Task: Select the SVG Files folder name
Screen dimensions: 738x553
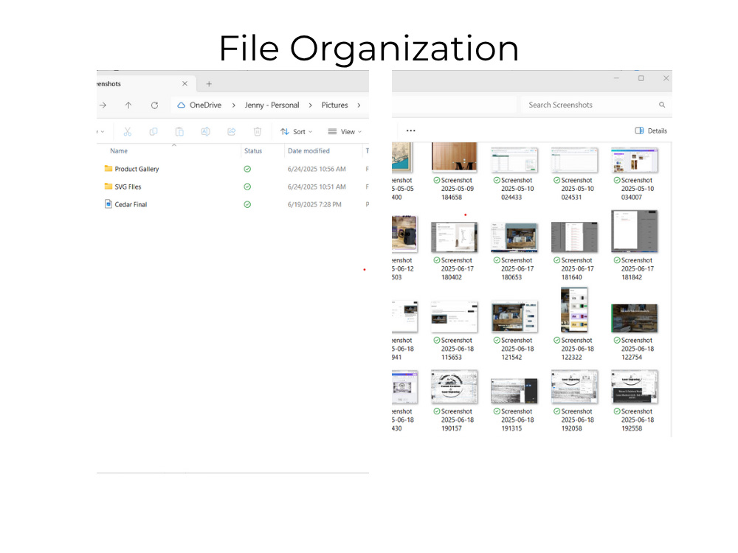Action: tap(128, 187)
